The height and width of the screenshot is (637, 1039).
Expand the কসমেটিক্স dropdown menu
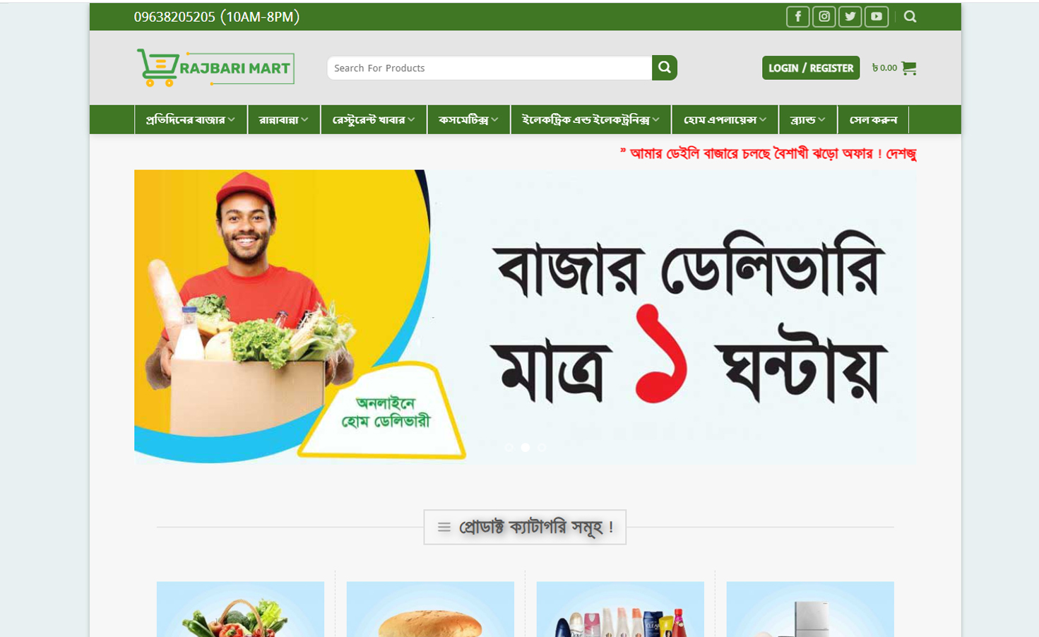(x=468, y=119)
